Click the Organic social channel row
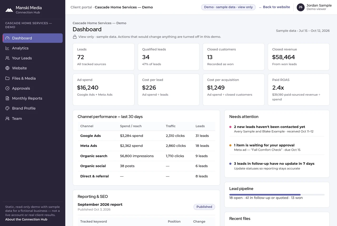Viewport: 337px width, 226px height. click(x=146, y=166)
